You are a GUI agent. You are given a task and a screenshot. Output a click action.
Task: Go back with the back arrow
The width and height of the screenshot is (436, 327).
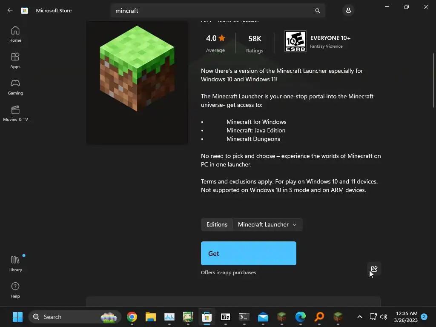click(x=10, y=11)
